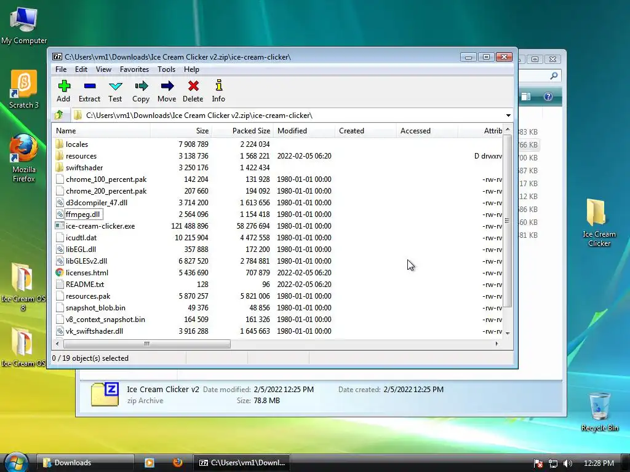Select icudtl.dat file
This screenshot has height=472, width=630.
click(x=76, y=238)
